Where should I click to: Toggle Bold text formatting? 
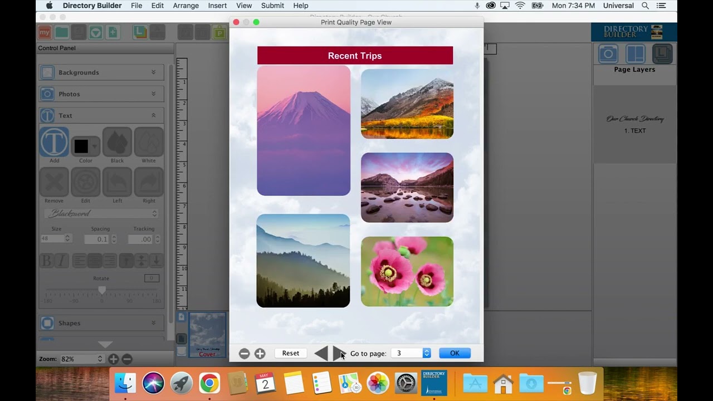click(47, 260)
